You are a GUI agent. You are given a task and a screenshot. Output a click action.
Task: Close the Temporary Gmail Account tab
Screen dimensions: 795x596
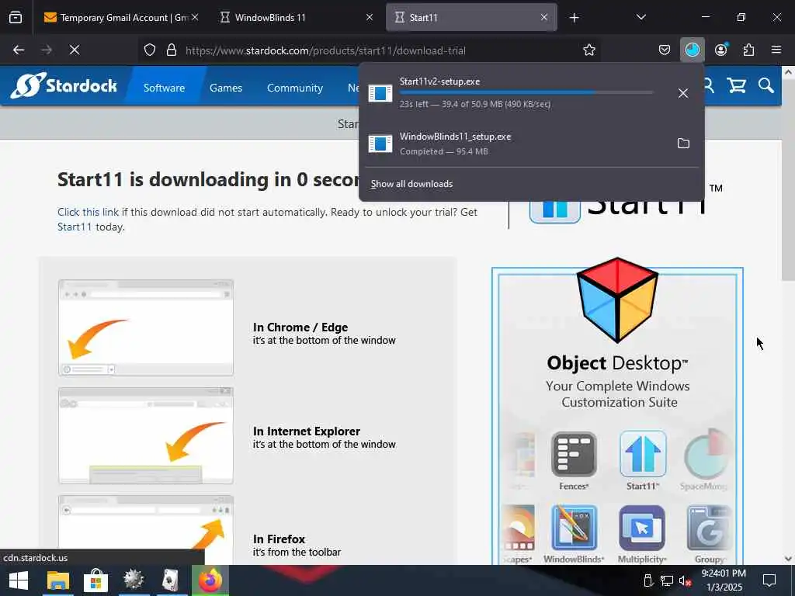[195, 17]
